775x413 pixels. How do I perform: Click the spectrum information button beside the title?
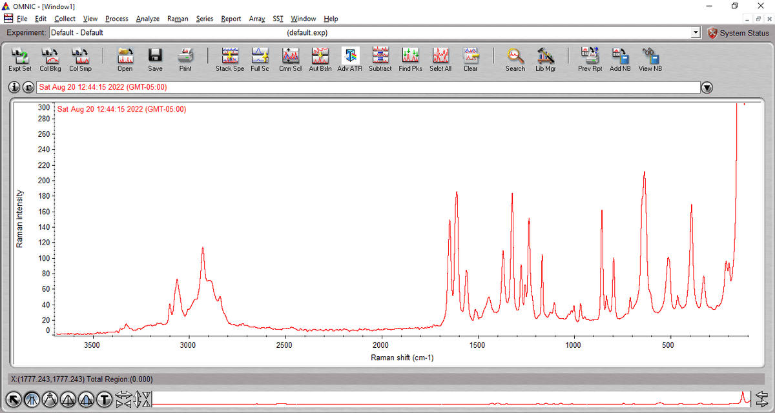point(14,87)
